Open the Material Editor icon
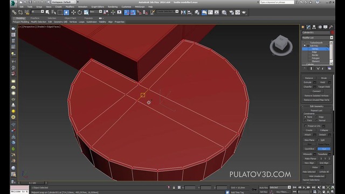Viewport: 345px width, 194px height. pos(224,12)
